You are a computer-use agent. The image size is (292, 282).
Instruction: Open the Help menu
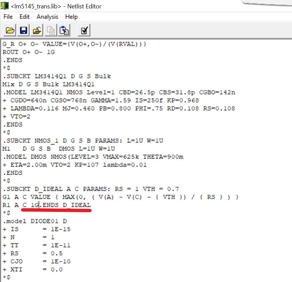tap(71, 17)
